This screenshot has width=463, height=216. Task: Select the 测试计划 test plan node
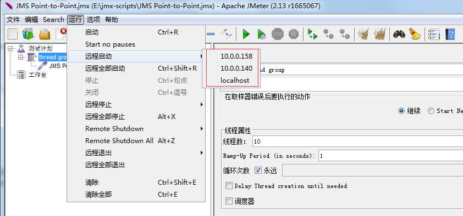click(41, 48)
